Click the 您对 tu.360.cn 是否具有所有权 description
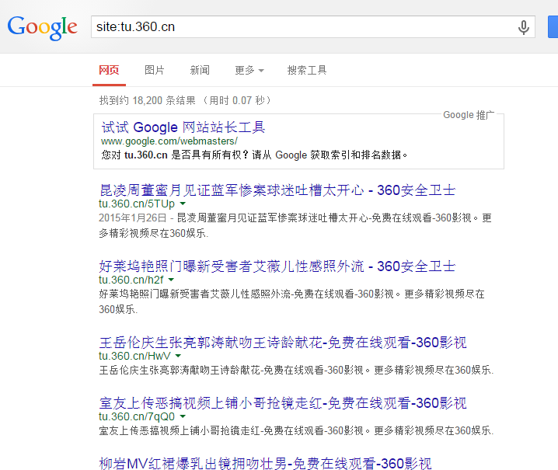 254,155
